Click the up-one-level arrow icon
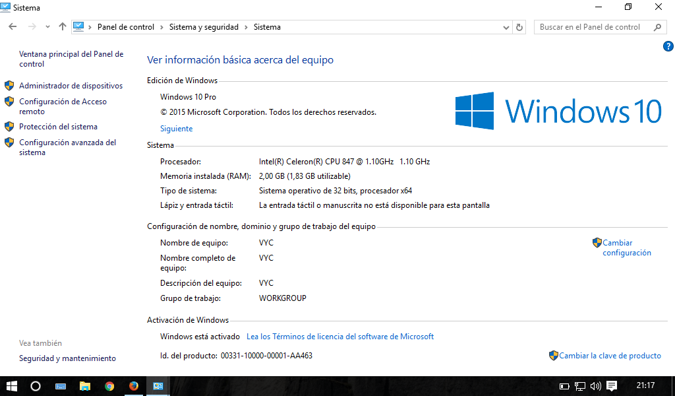Image resolution: width=675 pixels, height=396 pixels. coord(62,27)
